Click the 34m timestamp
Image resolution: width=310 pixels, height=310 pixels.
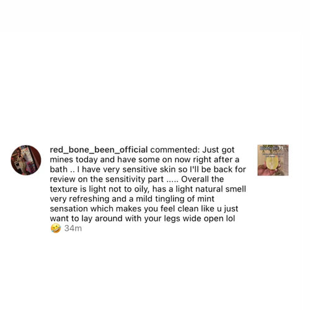73,228
